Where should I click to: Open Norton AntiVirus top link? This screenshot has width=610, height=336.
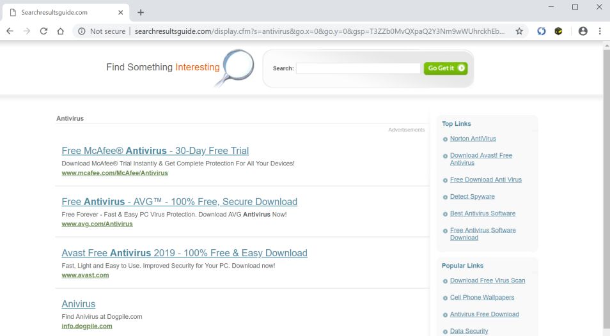point(473,139)
